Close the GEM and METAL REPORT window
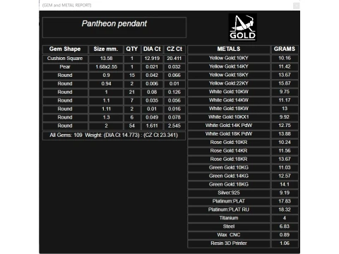Screen dimensions: 339x254 [x=296, y=6]
